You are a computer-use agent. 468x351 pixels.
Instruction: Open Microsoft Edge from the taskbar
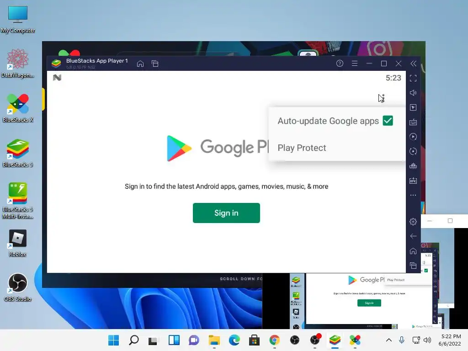(x=234, y=340)
